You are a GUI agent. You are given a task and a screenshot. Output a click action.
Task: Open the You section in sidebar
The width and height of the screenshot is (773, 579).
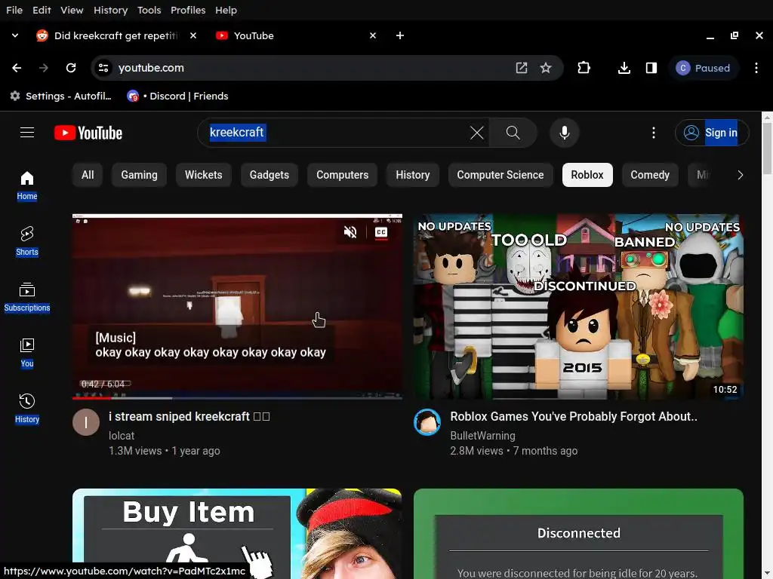pos(27,353)
